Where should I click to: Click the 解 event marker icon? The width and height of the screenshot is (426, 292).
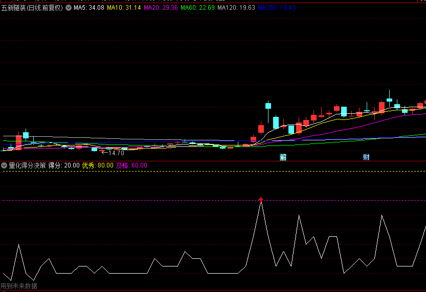(x=283, y=157)
